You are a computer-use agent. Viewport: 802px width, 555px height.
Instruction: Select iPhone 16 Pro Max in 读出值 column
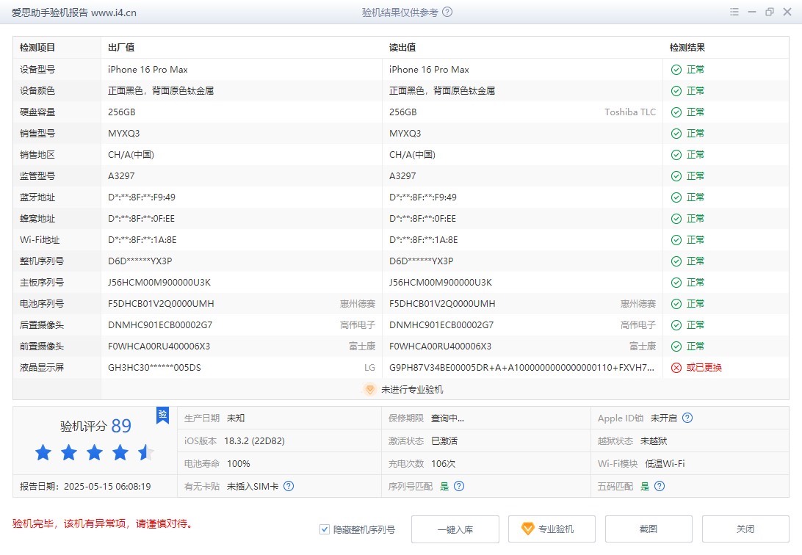(429, 70)
